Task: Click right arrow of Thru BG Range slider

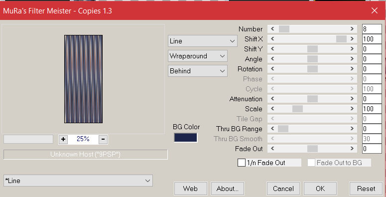Action: 352,129
